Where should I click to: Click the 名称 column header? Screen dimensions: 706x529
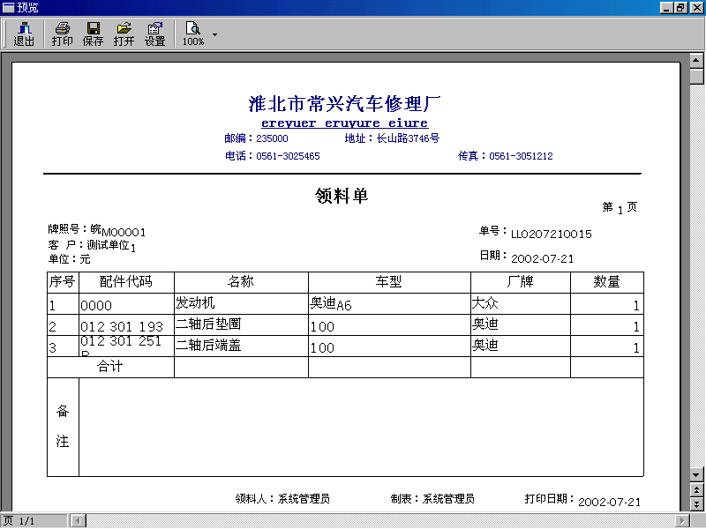point(241,282)
